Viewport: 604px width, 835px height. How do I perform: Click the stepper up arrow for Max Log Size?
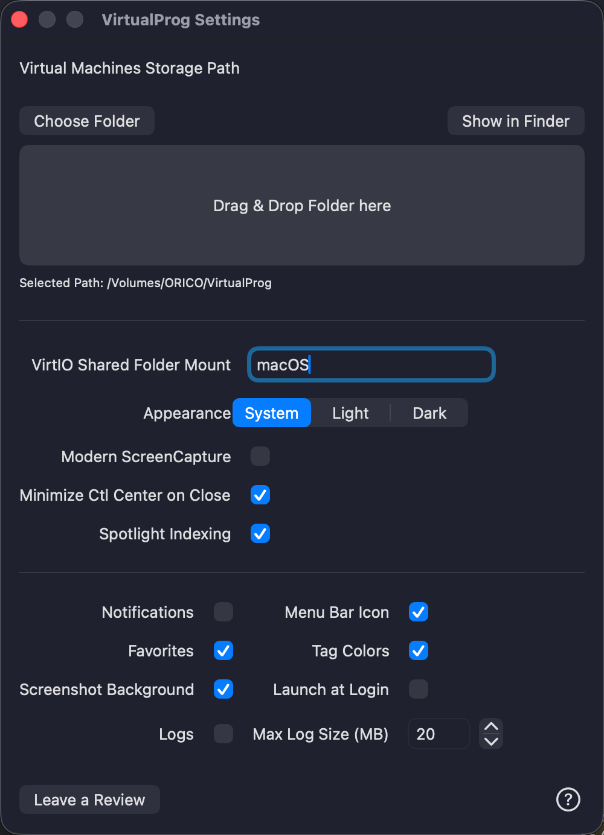pos(491,726)
